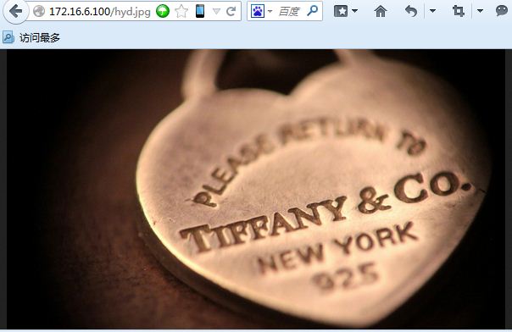Click the Tiffany heart tag image
The height and width of the screenshot is (332, 512).
(x=256, y=189)
